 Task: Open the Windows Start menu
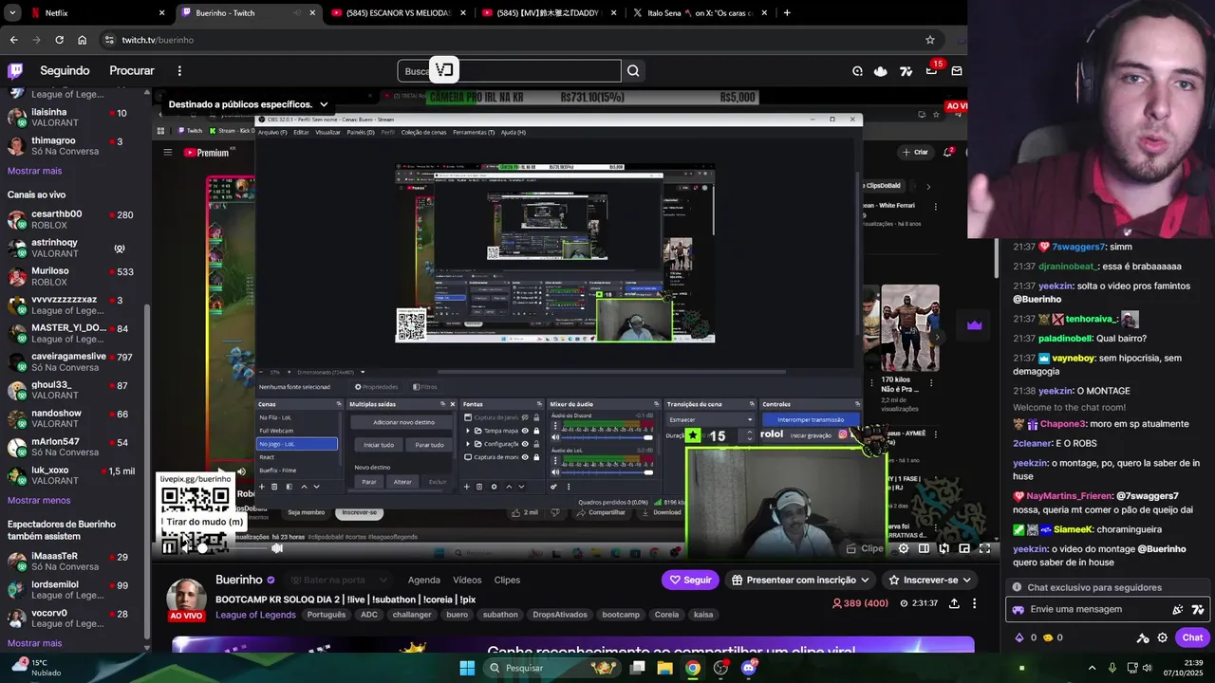(467, 668)
